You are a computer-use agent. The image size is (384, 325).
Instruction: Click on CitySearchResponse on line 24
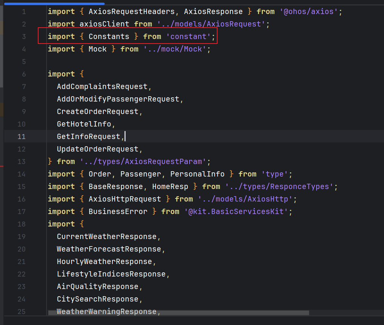[98, 299]
